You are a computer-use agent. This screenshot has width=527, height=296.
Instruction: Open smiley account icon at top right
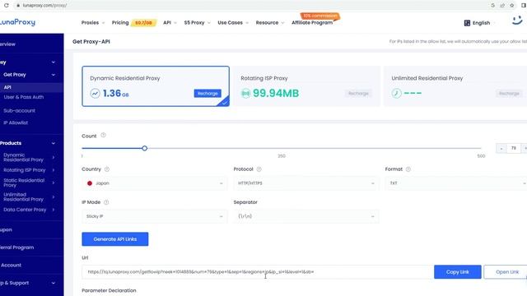point(517,21)
